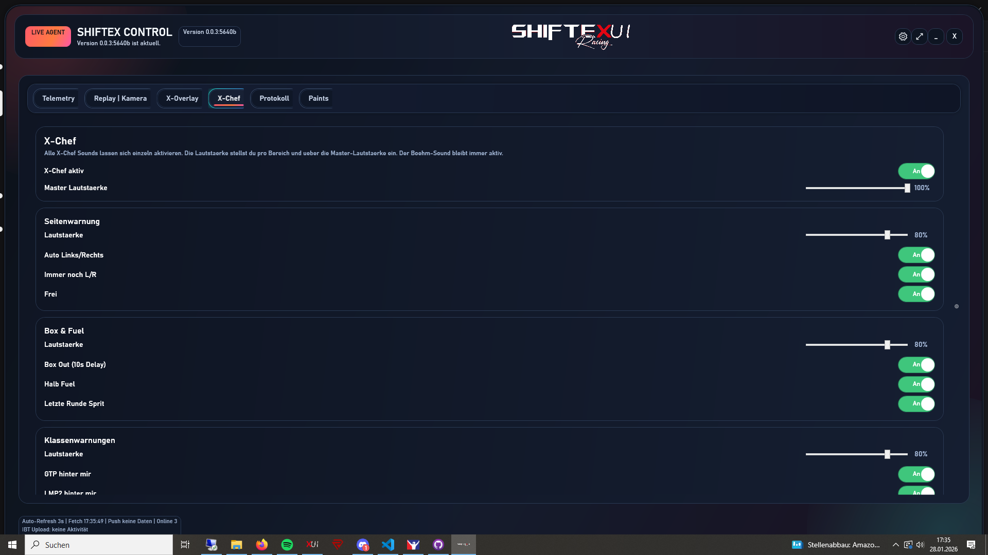Viewport: 988px width, 555px height.
Task: Disable the Halb Fuel warning toggle
Action: (x=916, y=384)
